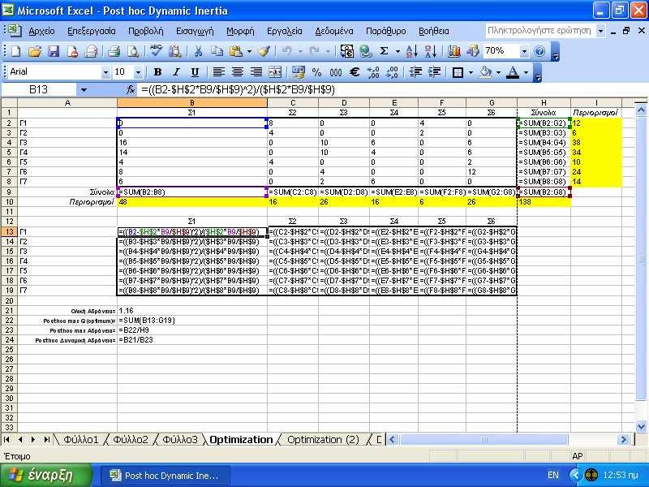Align text right
This screenshot has height=487, width=649.
click(256, 72)
